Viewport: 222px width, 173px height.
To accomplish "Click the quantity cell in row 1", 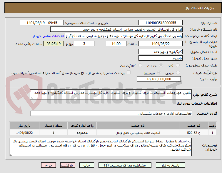I will point(54,133).
